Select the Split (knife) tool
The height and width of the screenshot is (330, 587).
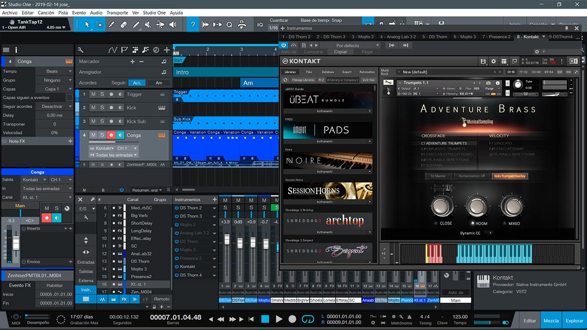tap(112, 24)
